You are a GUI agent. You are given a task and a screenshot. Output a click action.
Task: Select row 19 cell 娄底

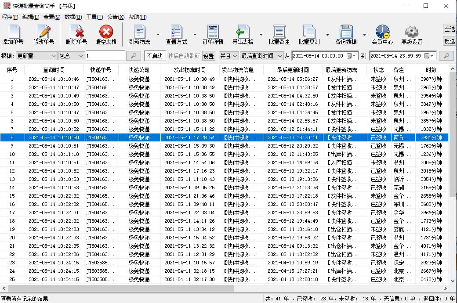402,229
